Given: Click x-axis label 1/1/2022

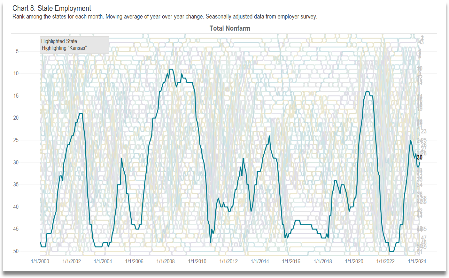Looking at the screenshot, I should (x=385, y=261).
